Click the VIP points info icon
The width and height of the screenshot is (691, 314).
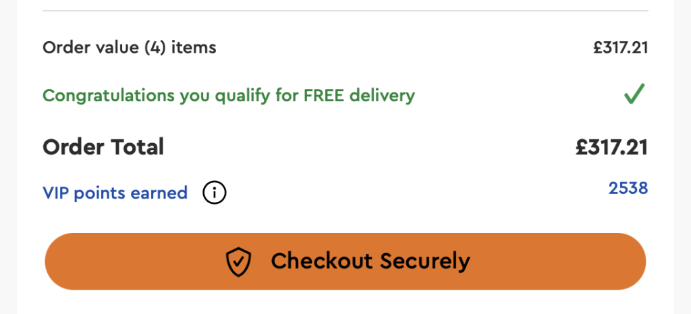coord(215,194)
